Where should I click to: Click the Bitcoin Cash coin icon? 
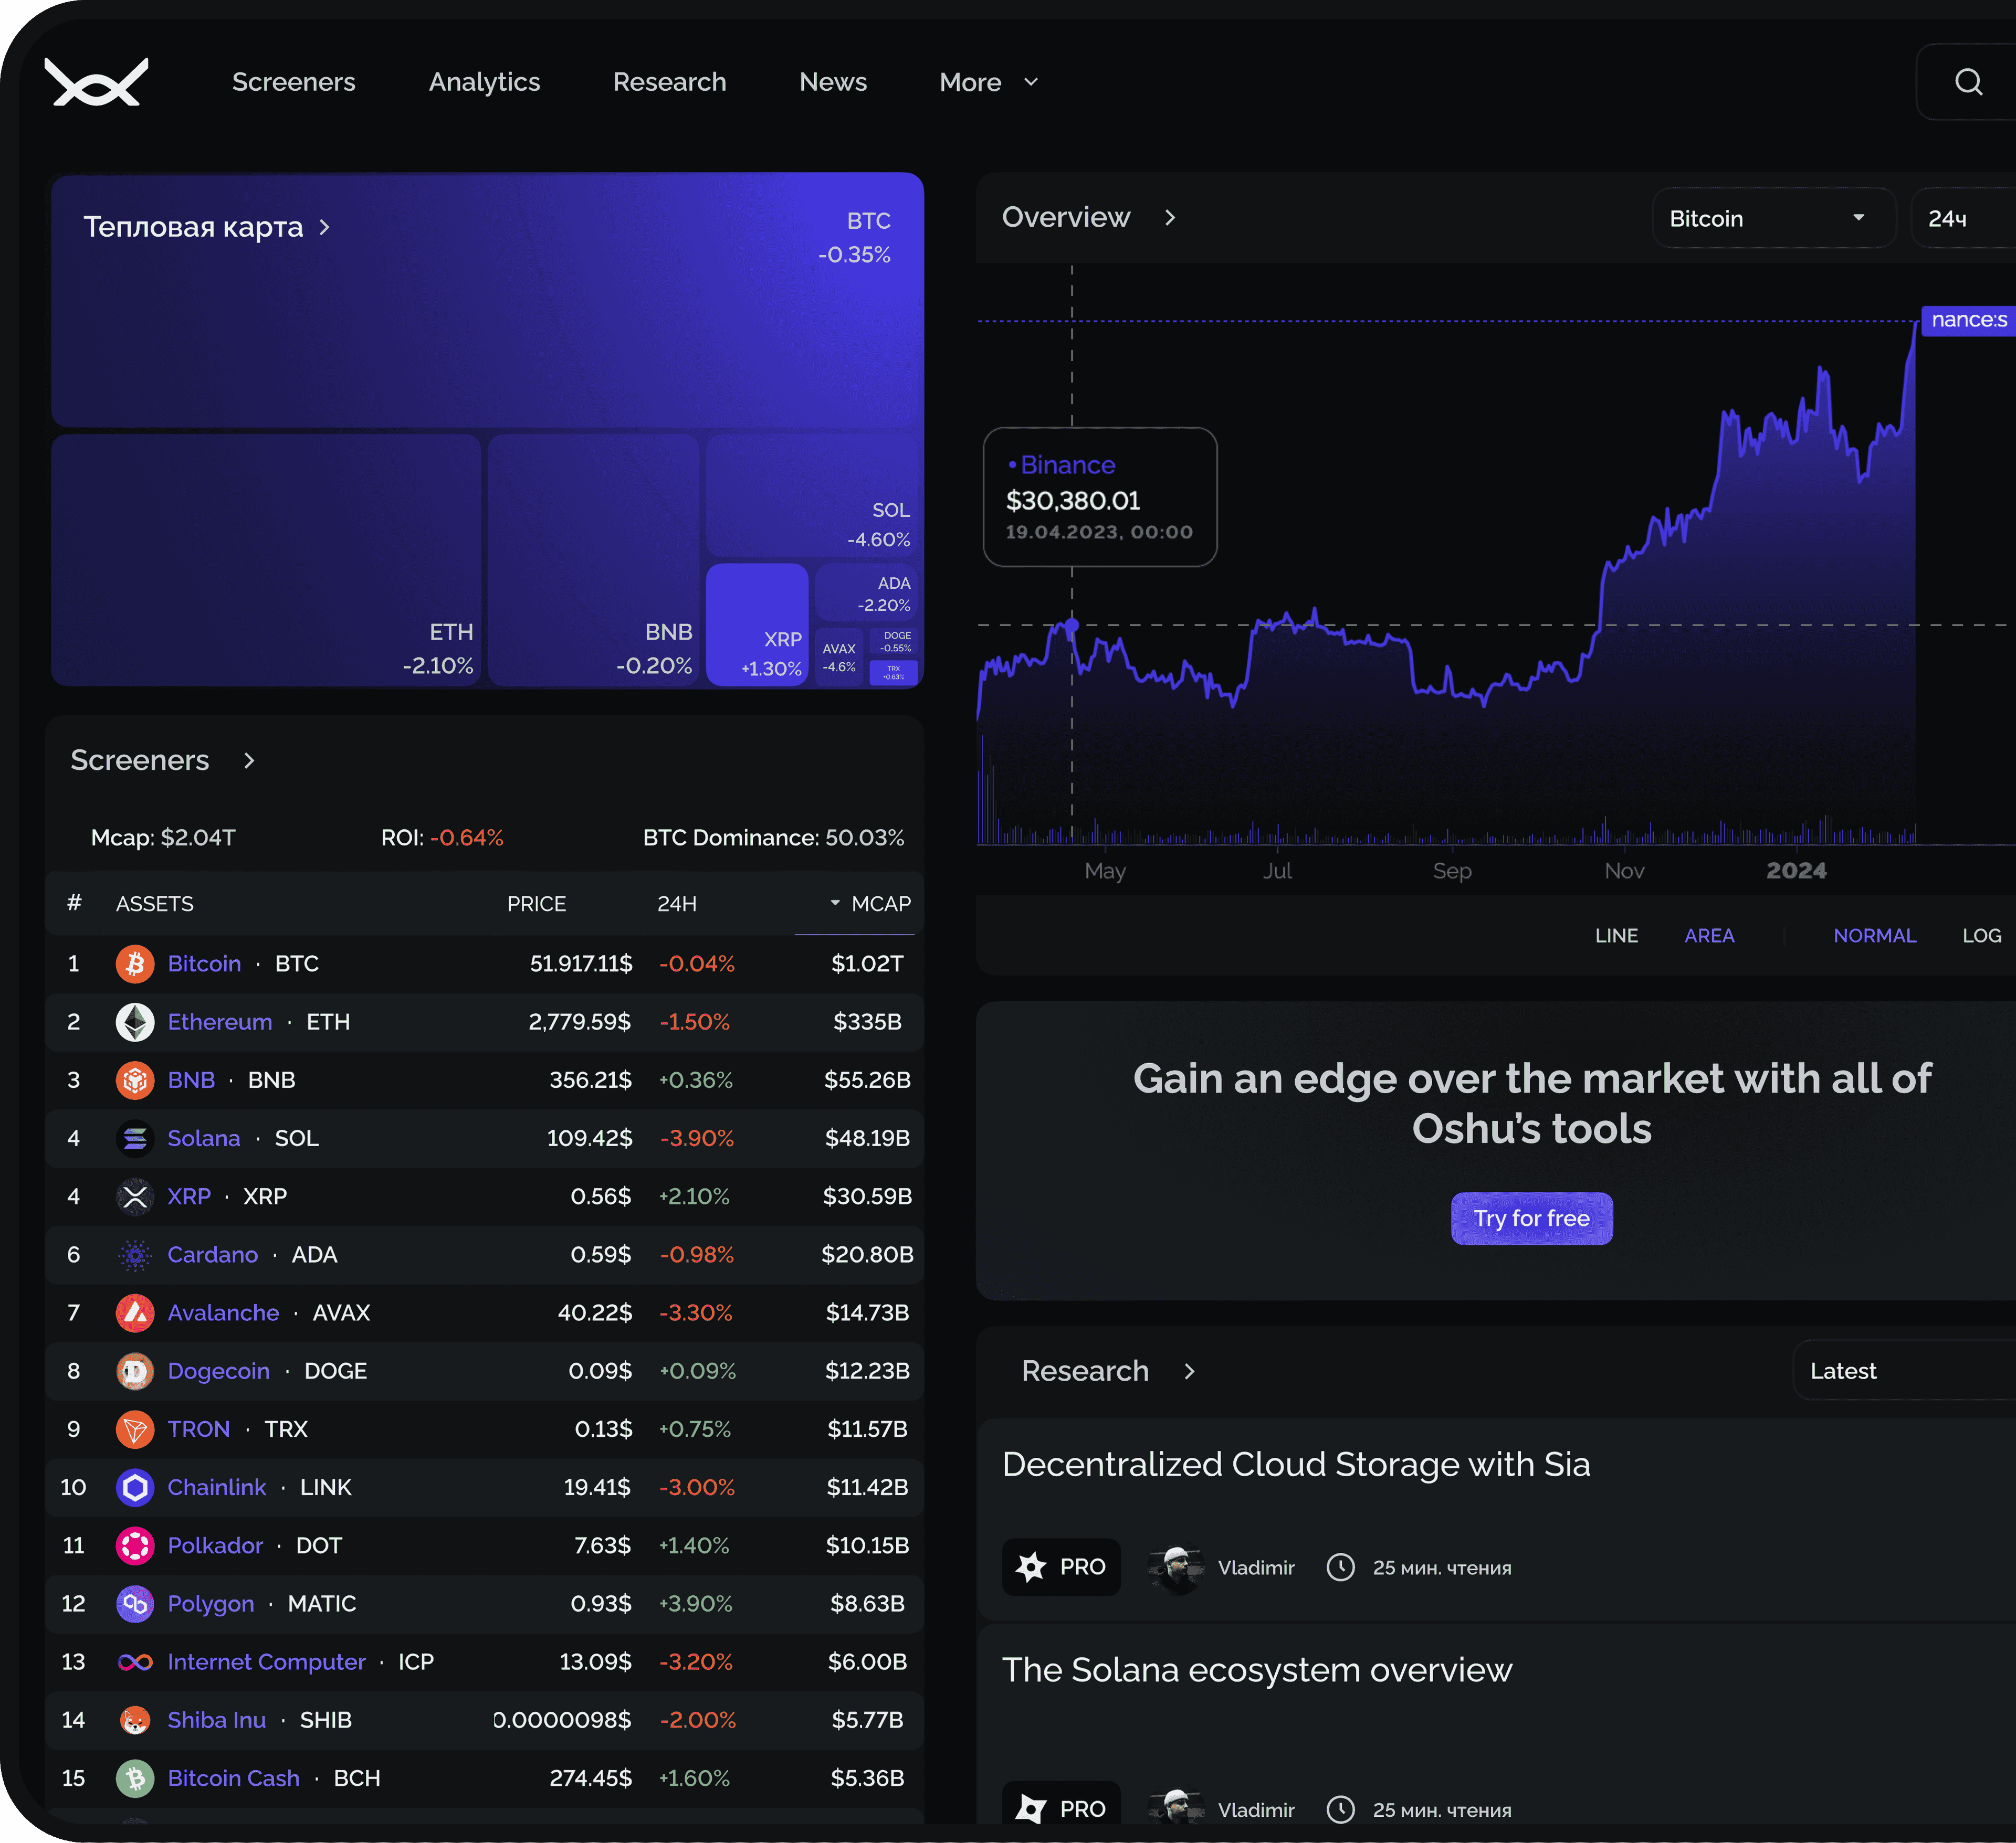(x=135, y=1778)
